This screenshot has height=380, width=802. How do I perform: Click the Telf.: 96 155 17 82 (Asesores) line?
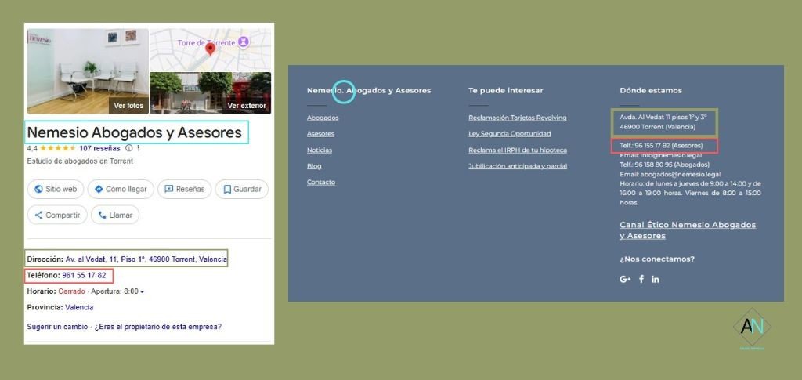[x=661, y=146]
